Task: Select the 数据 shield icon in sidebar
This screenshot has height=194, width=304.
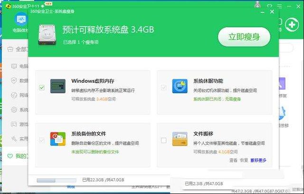Action: 14,80
